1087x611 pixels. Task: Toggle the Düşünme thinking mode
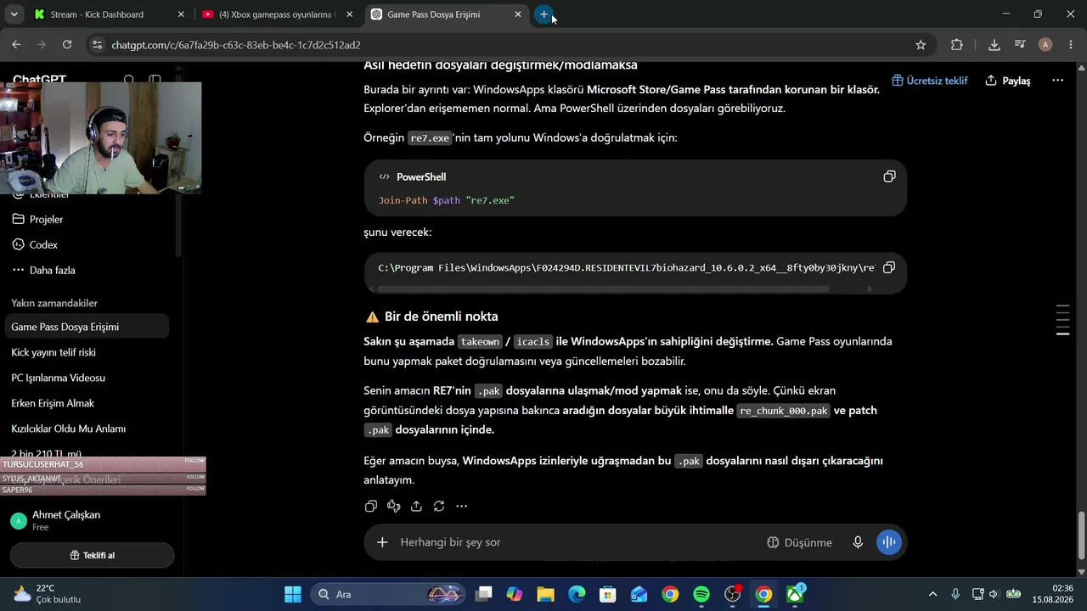pos(799,542)
